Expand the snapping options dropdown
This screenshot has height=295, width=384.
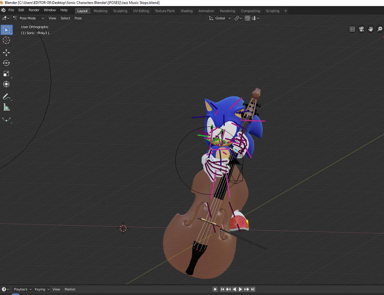255,18
